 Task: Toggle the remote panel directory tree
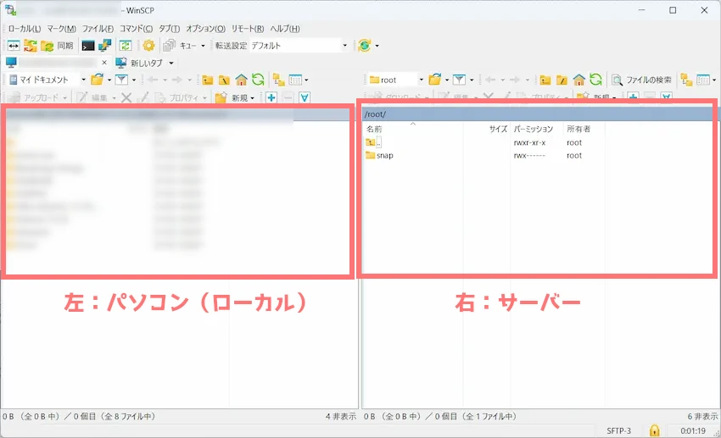click(686, 80)
